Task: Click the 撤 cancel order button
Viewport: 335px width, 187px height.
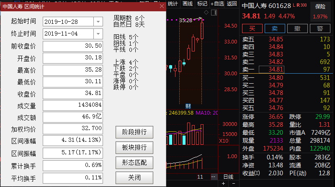Action: 297,28
